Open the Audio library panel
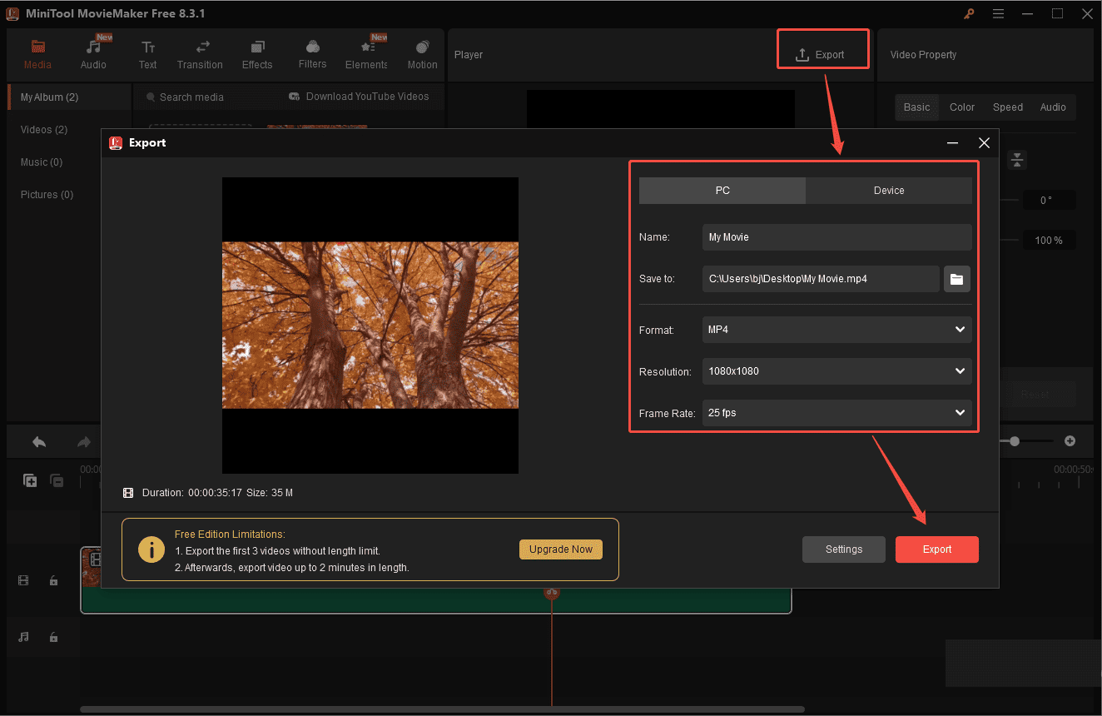This screenshot has height=716, width=1102. [x=93, y=52]
